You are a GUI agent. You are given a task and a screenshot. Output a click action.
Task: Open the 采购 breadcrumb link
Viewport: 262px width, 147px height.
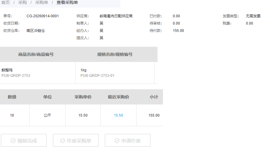(x=22, y=2)
